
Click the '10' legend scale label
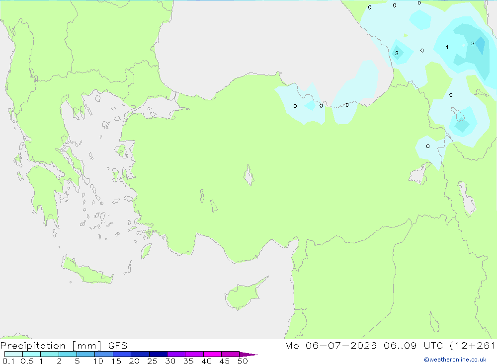[98, 361]
